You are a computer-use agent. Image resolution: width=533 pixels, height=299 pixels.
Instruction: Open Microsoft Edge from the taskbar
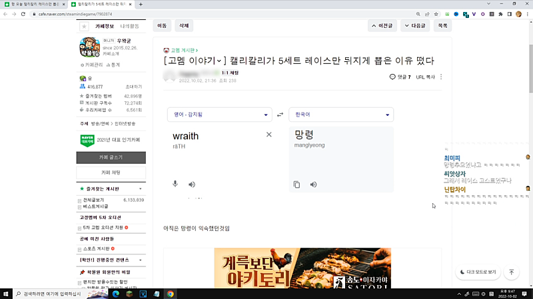coord(115,294)
